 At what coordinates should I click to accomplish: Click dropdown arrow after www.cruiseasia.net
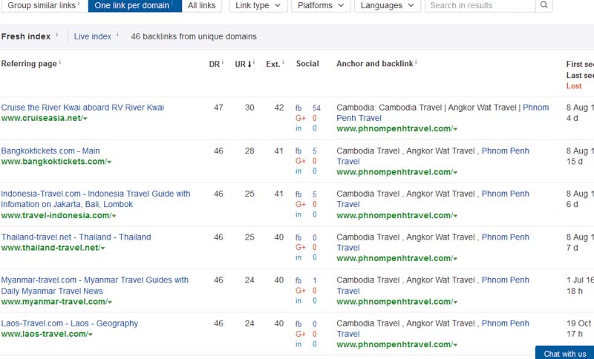point(85,119)
